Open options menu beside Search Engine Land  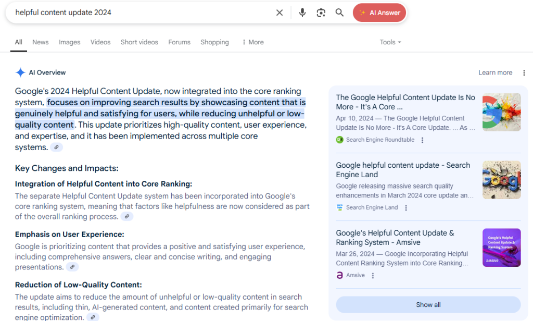(x=406, y=207)
